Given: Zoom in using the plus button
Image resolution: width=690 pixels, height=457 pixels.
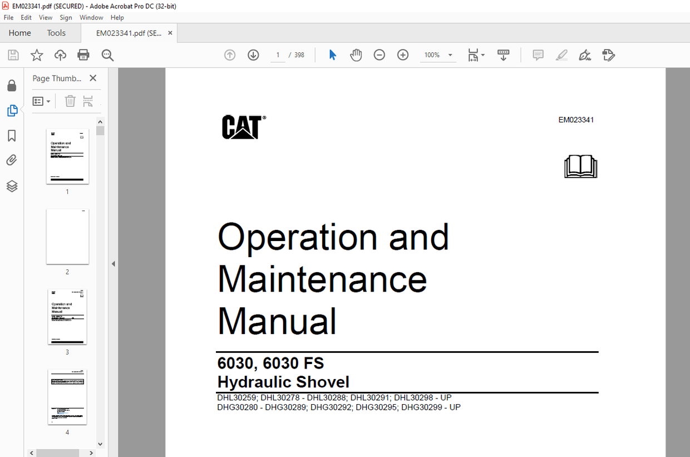Looking at the screenshot, I should (x=402, y=55).
